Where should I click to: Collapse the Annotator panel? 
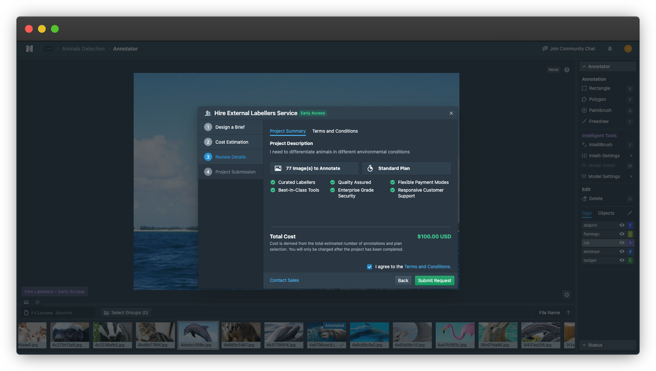[x=607, y=66]
